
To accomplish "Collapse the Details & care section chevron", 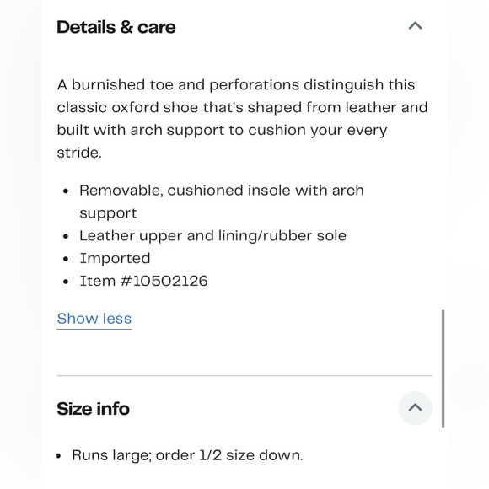I will click(x=415, y=26).
